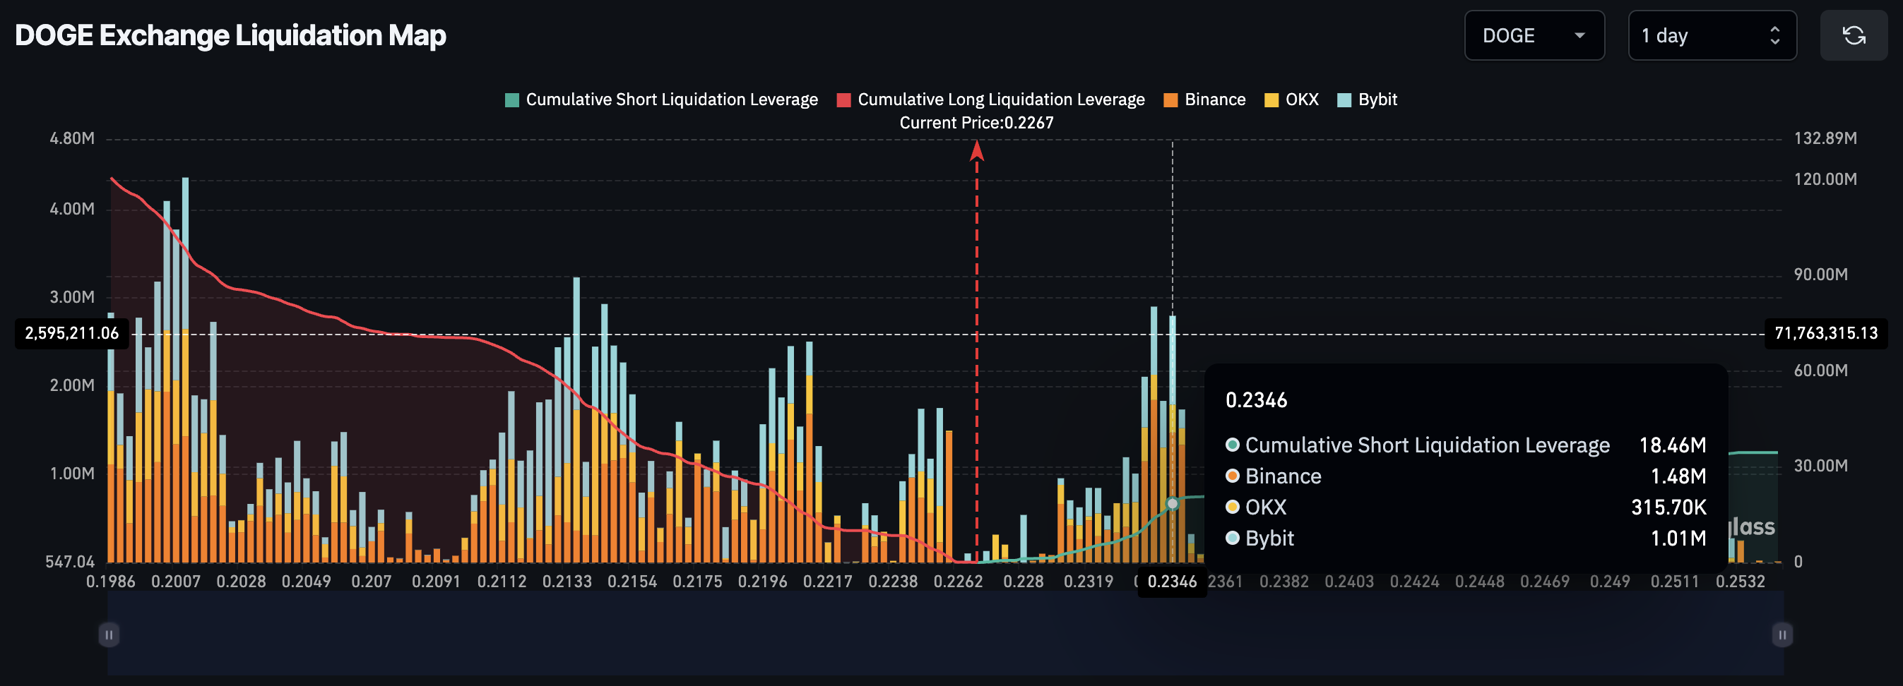Click the yellow OKX legend color box
The height and width of the screenshot is (686, 1903).
click(x=1271, y=100)
